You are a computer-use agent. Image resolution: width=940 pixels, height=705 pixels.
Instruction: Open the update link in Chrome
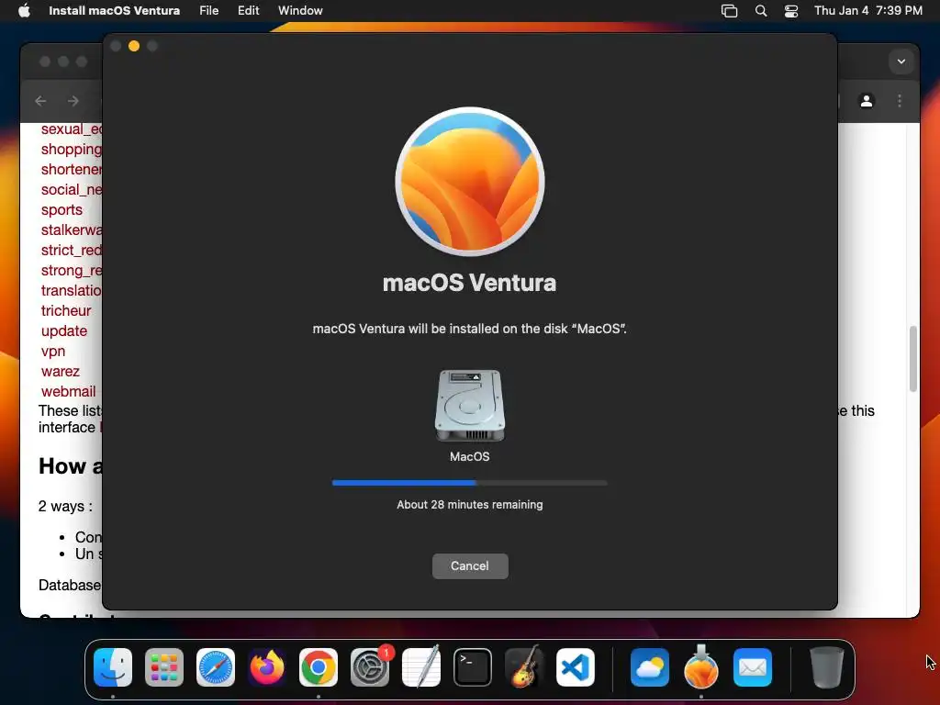64,330
